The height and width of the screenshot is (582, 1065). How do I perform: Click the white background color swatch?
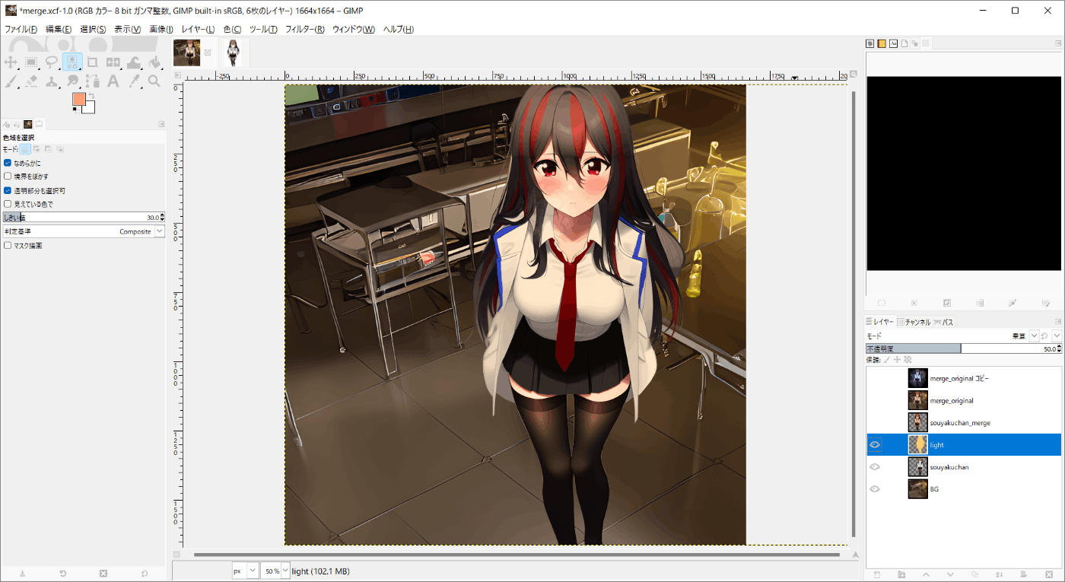(x=90, y=109)
